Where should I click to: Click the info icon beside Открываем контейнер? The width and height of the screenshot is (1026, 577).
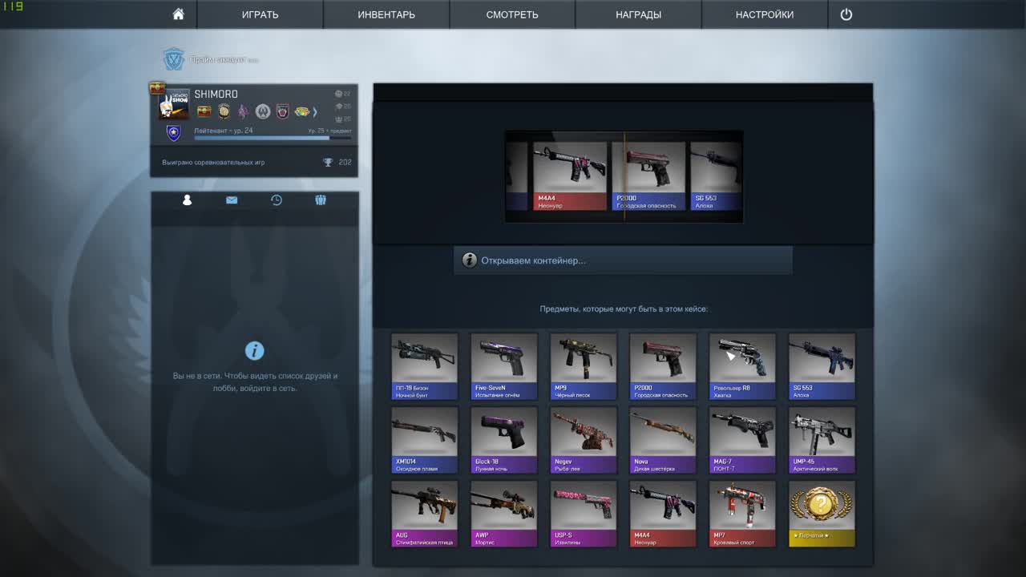pyautogui.click(x=470, y=260)
